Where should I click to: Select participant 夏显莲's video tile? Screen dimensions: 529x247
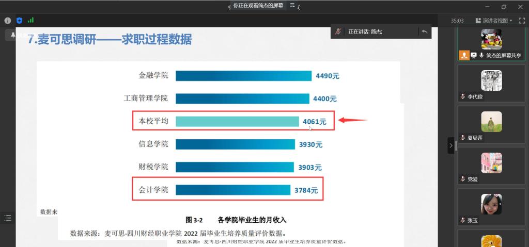(x=491, y=122)
